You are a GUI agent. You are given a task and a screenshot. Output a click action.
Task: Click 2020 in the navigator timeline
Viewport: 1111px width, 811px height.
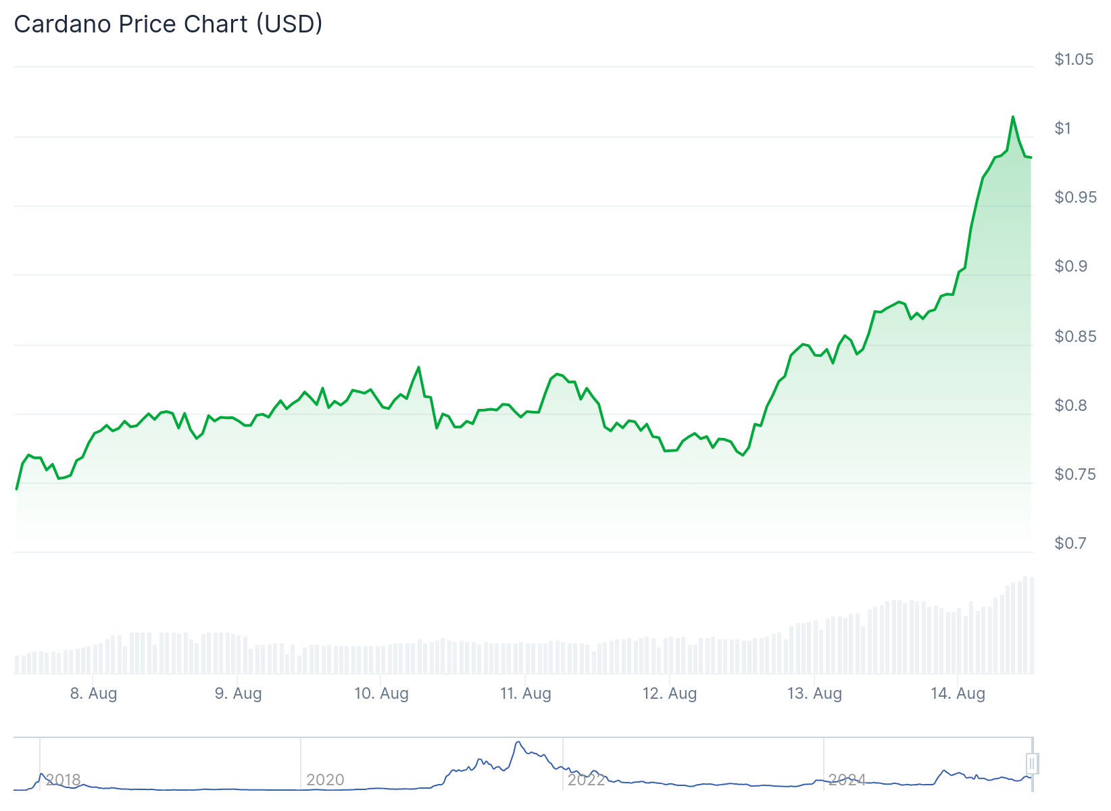click(x=325, y=780)
